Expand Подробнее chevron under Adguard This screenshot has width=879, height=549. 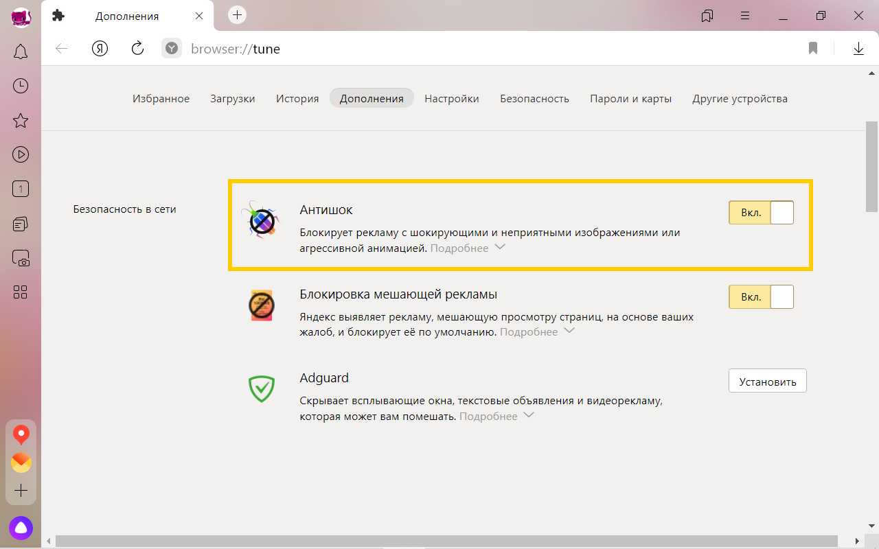[x=529, y=415]
